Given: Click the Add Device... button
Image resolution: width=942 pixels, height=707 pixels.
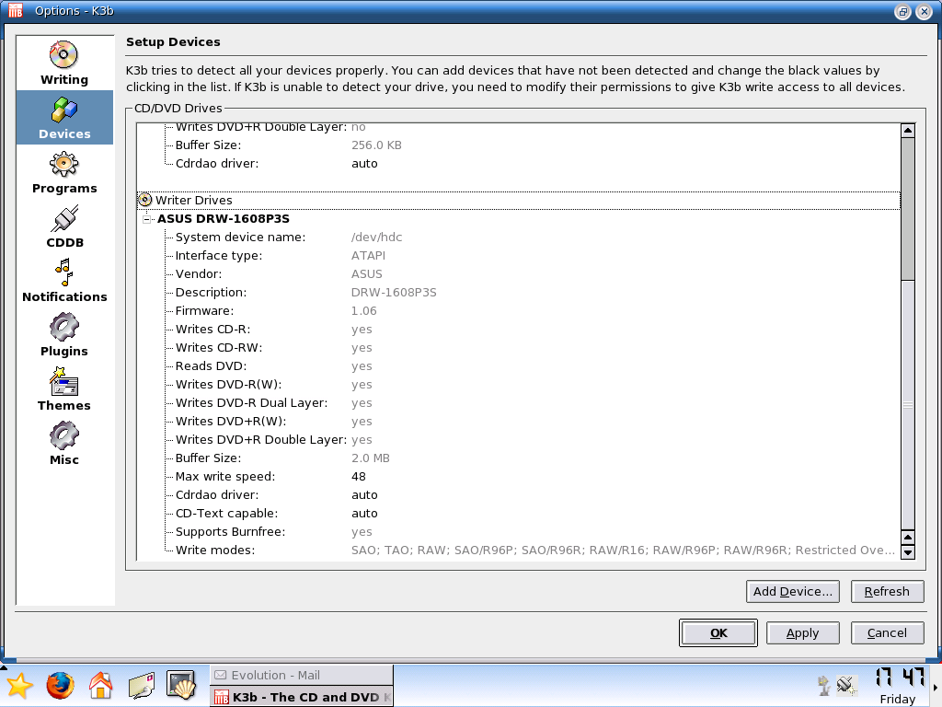Looking at the screenshot, I should 792,592.
